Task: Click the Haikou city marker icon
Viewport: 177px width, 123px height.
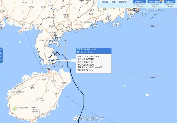Action: pyautogui.click(x=49, y=71)
